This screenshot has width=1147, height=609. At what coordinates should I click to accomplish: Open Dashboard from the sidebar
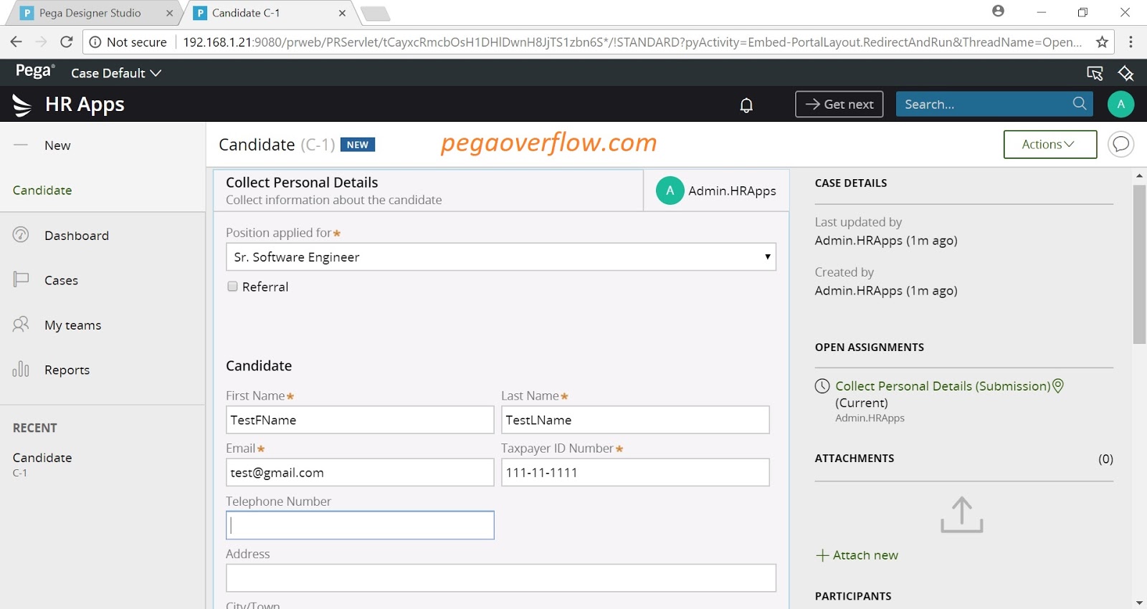77,235
